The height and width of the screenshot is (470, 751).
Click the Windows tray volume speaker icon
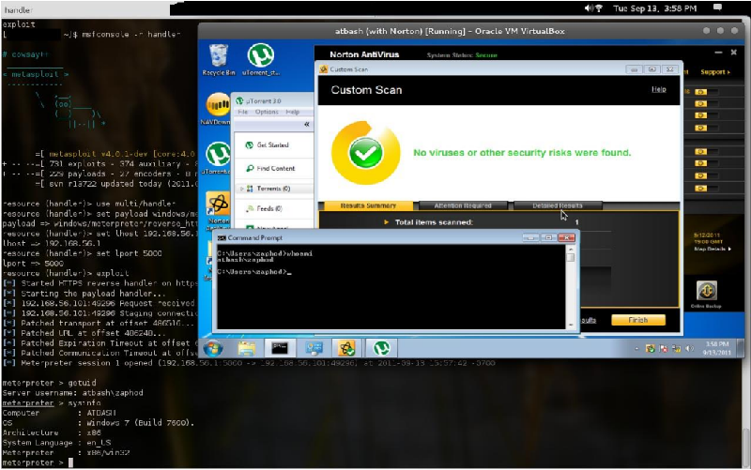689,349
